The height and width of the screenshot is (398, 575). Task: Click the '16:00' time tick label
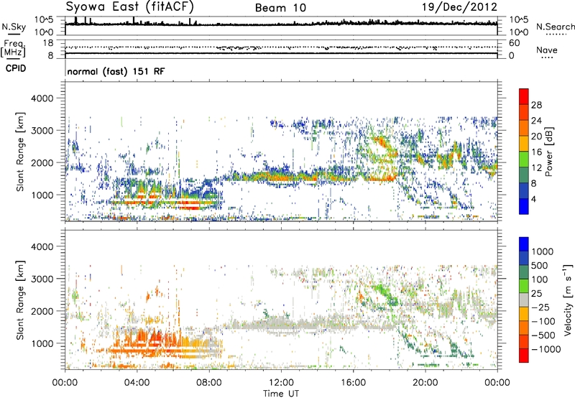tap(353, 383)
